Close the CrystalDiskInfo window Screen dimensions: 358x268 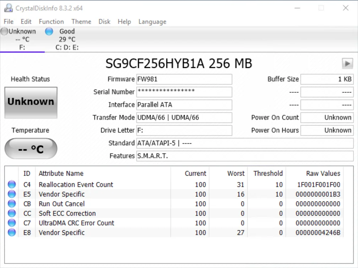[346, 8]
